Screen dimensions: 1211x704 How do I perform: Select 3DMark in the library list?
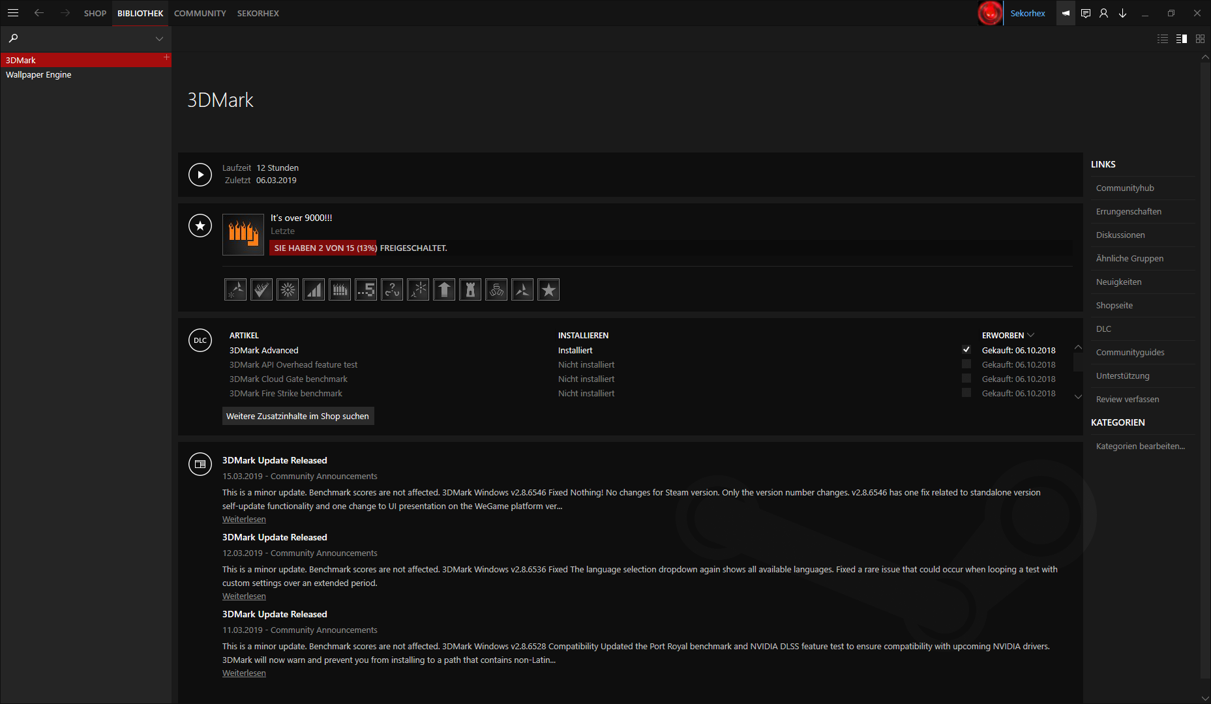point(86,60)
